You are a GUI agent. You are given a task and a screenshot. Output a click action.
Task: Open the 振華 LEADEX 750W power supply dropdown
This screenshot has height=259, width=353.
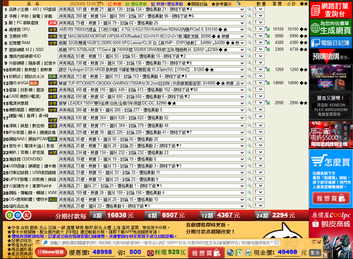pyautogui.click(x=151, y=103)
